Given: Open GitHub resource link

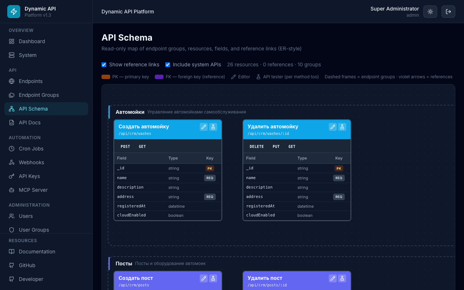Looking at the screenshot, I should pos(46,265).
